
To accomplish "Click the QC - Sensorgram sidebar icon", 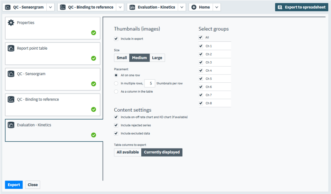I will point(11,74).
